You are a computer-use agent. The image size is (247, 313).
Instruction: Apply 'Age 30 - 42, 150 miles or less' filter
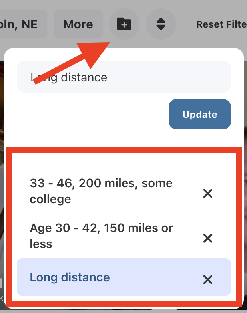click(101, 236)
